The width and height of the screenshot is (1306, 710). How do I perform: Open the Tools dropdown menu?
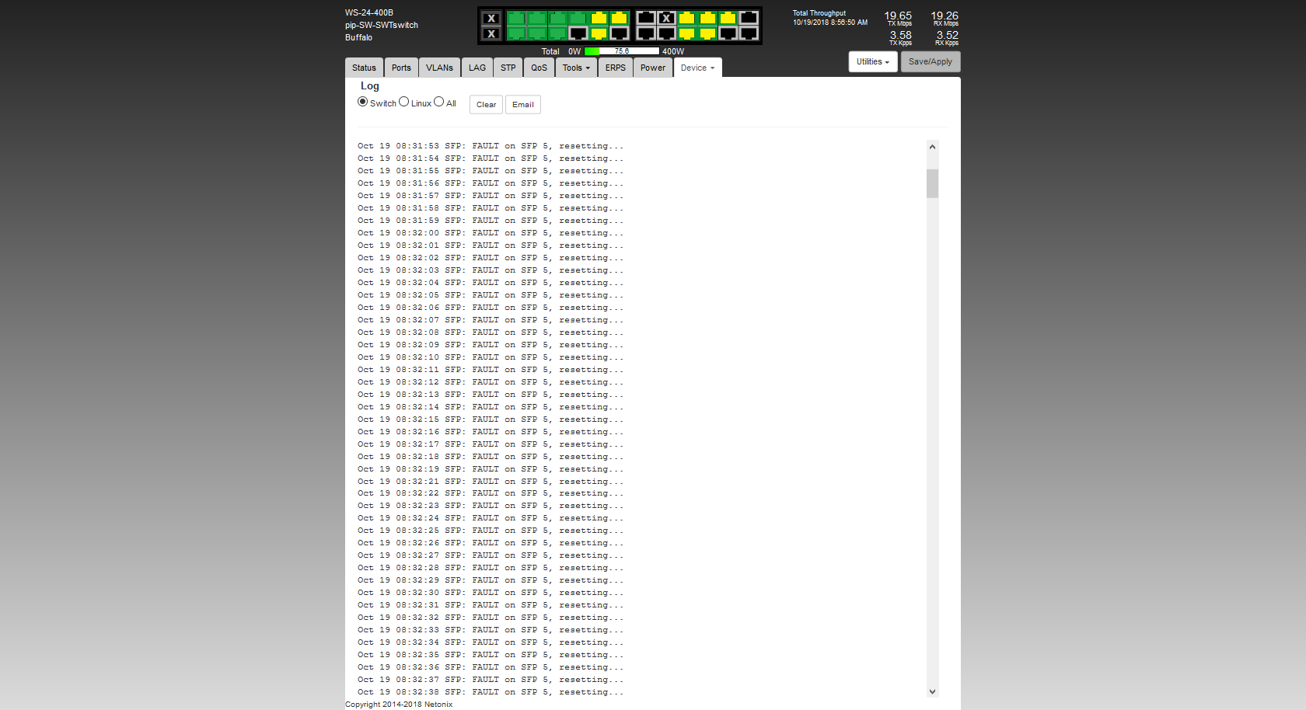576,68
